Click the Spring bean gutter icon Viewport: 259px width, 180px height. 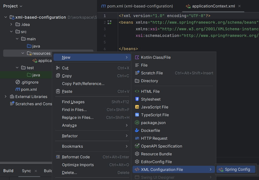pos(110,22)
